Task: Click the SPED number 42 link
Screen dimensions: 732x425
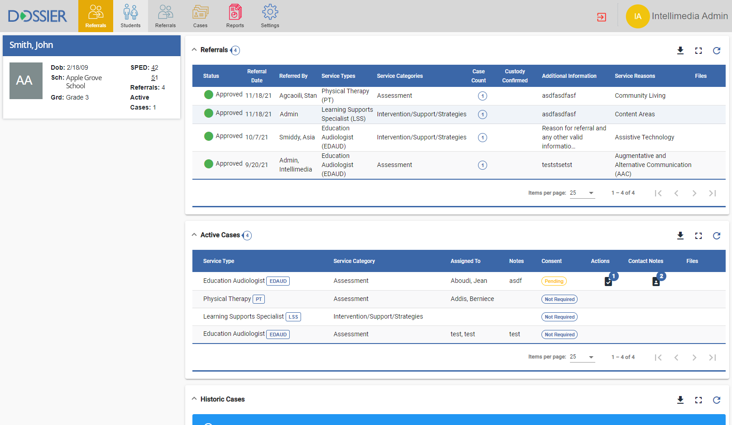Action: coord(155,68)
